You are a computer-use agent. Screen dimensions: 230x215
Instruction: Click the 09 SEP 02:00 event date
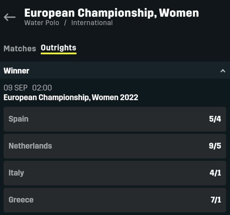(28, 88)
